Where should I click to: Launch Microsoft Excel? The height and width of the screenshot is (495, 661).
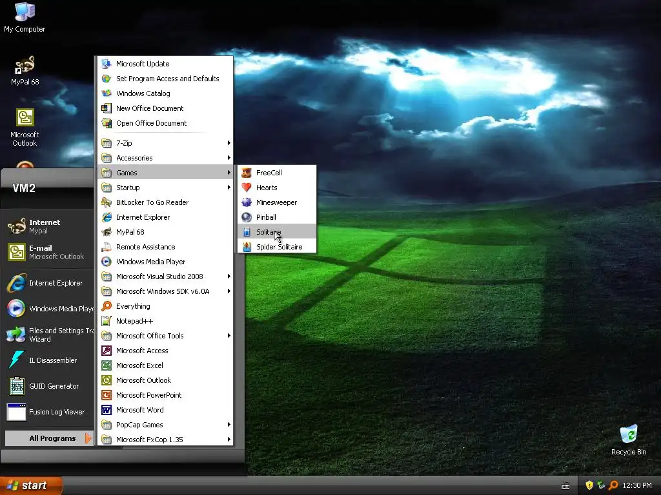click(x=165, y=365)
